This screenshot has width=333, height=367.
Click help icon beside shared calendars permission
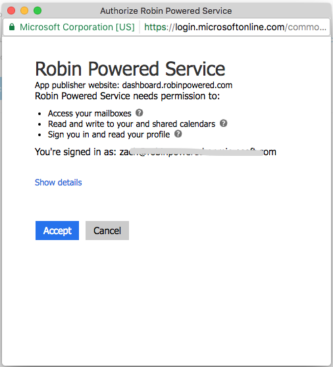tap(223, 124)
